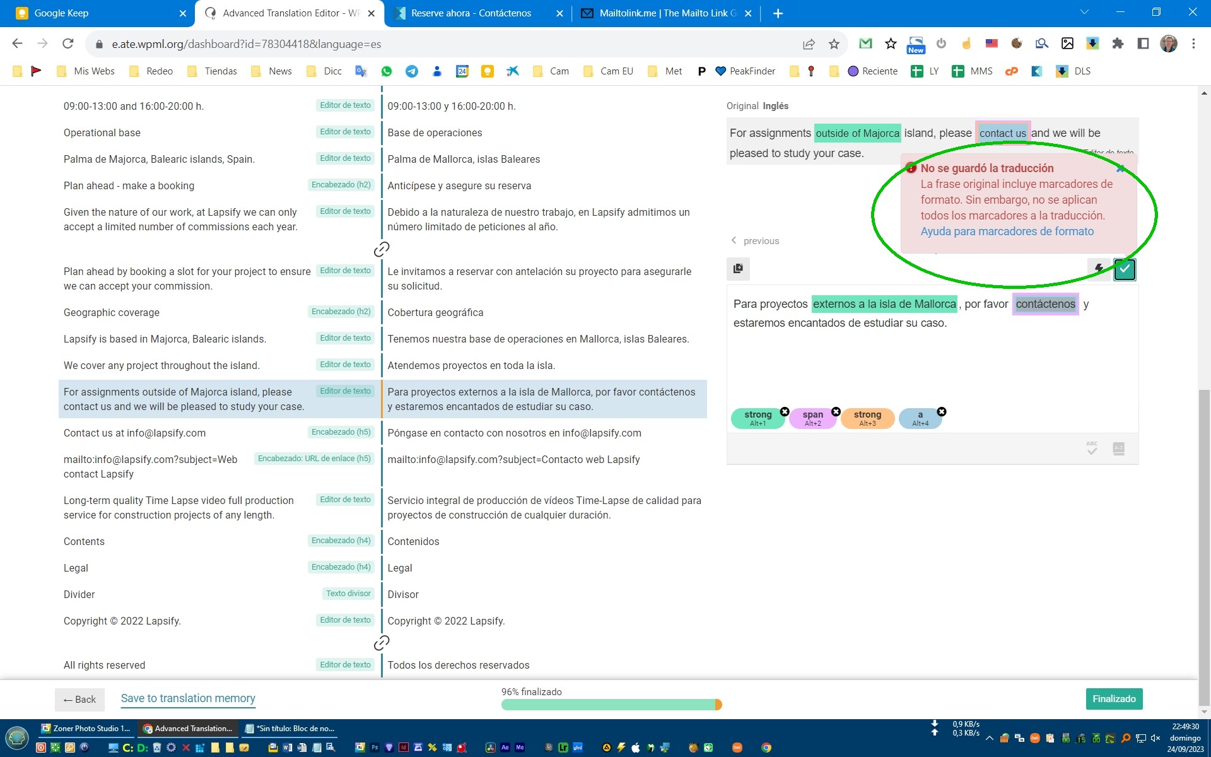Open the browser extensions puzzle icon

point(1118,44)
